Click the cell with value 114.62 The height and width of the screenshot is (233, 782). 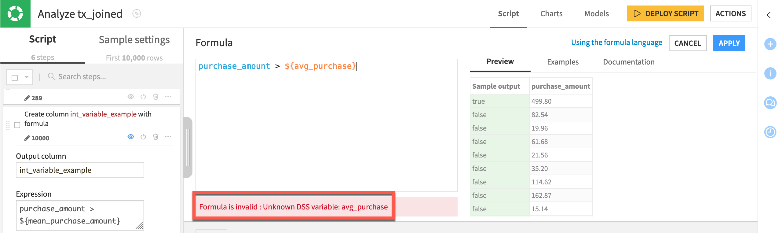pos(561,182)
